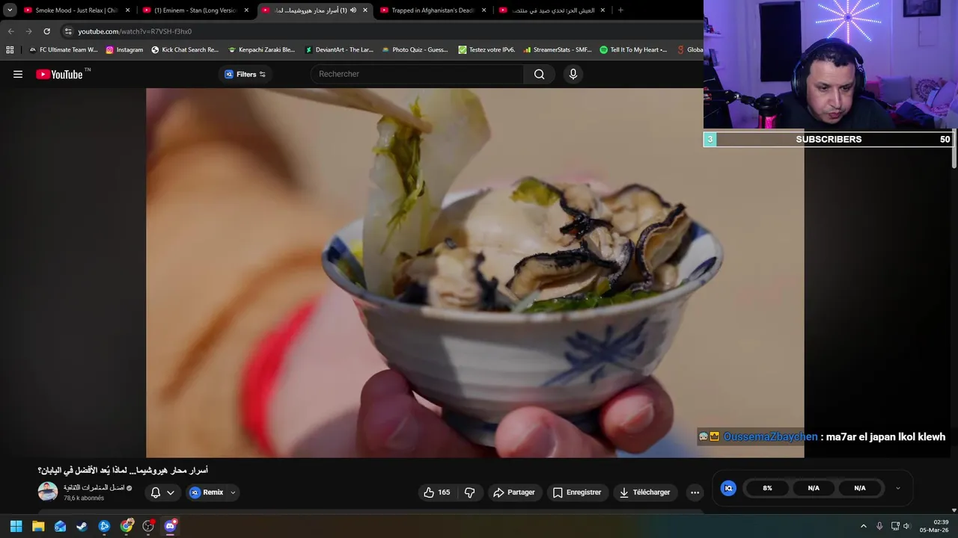958x538 pixels.
Task: Open Tell It To My Heart bookmark
Action: [633, 50]
